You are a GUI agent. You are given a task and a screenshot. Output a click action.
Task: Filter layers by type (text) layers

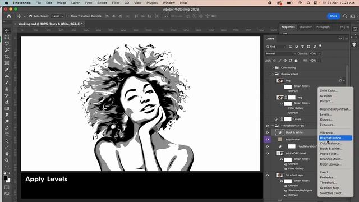[x=302, y=47]
